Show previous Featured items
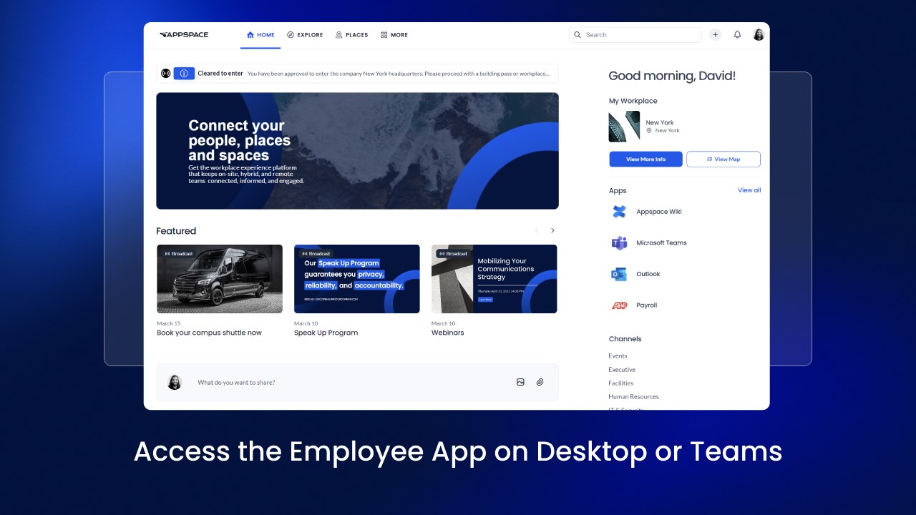Image resolution: width=916 pixels, height=515 pixels. coord(536,230)
